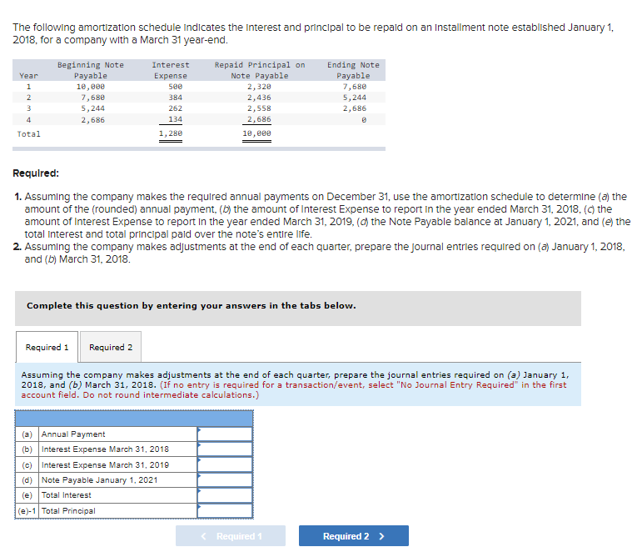Click the Total Interest row label

[66, 495]
